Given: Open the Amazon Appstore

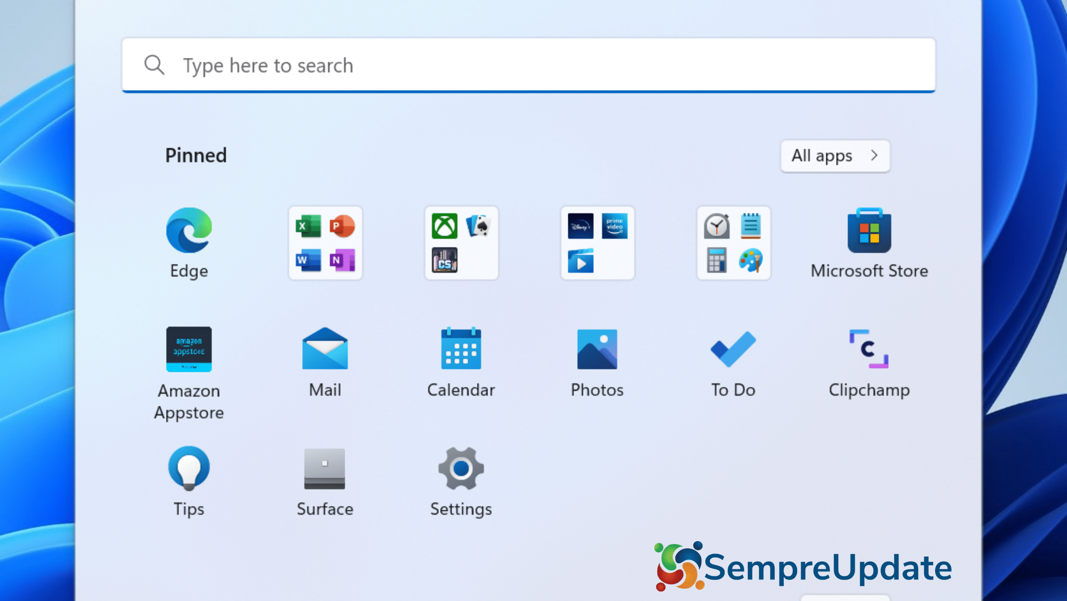Looking at the screenshot, I should tap(189, 373).
